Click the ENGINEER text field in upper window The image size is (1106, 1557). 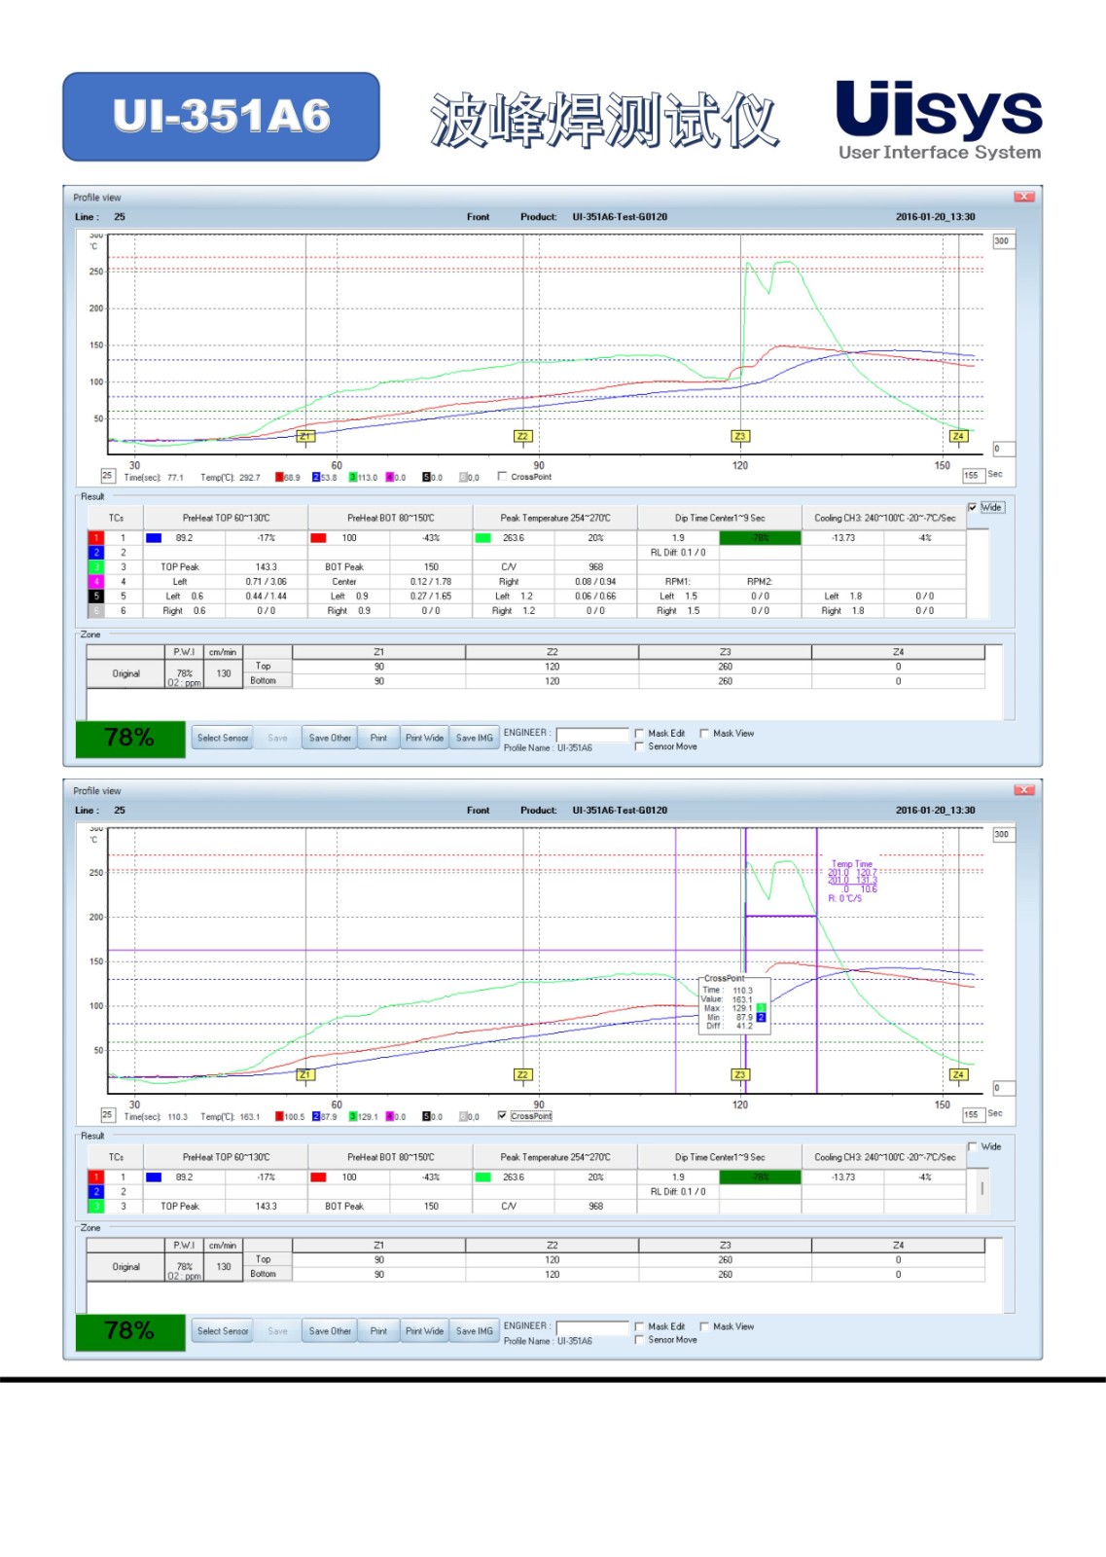click(x=592, y=734)
